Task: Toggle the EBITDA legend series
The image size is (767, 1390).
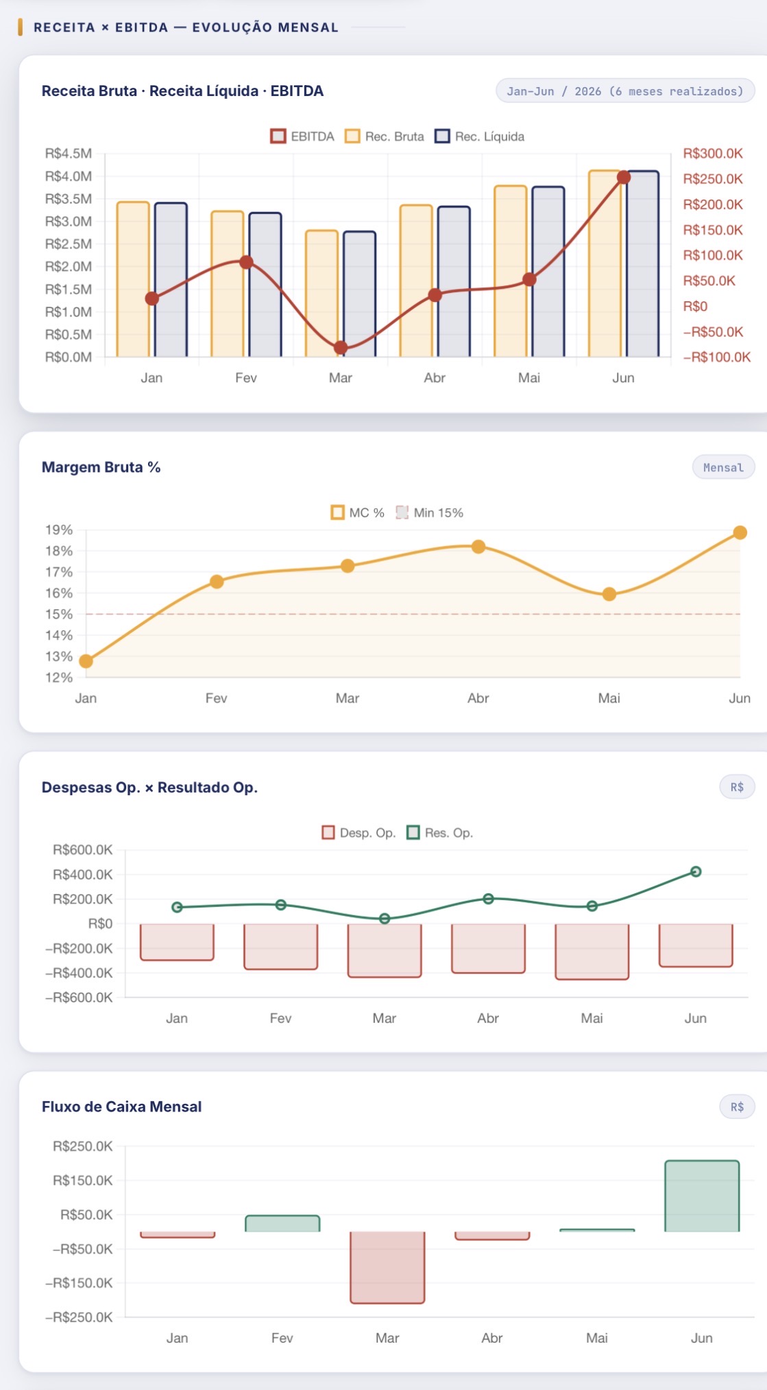Action: coord(302,137)
